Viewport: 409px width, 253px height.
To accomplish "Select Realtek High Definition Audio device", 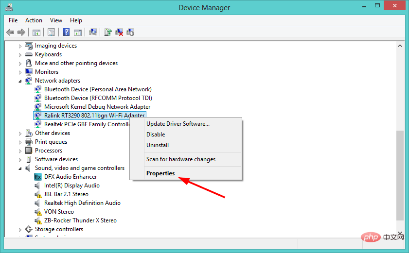I will pos(82,203).
